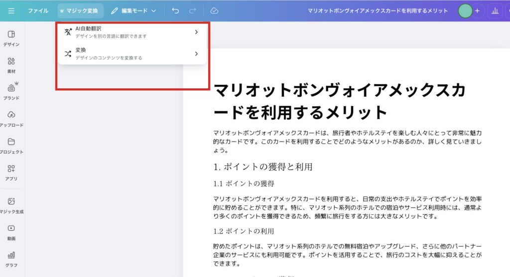Click heading 1. ポイントの獲得と利用
This screenshot has width=510, height=277.
[263, 167]
